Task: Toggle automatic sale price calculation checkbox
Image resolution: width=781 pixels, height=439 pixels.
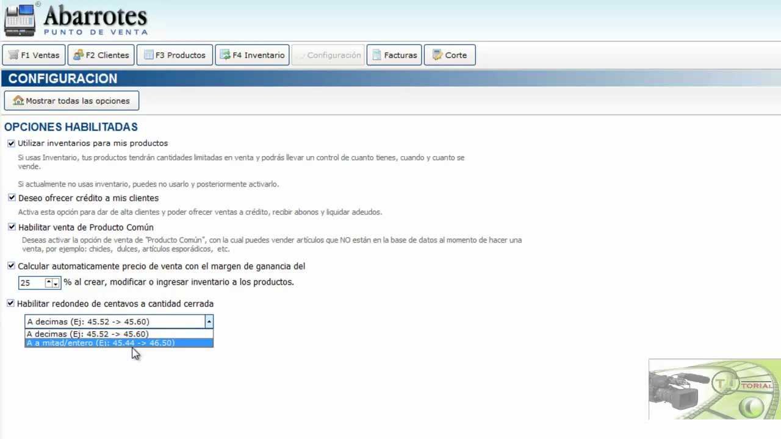Action: coord(11,266)
